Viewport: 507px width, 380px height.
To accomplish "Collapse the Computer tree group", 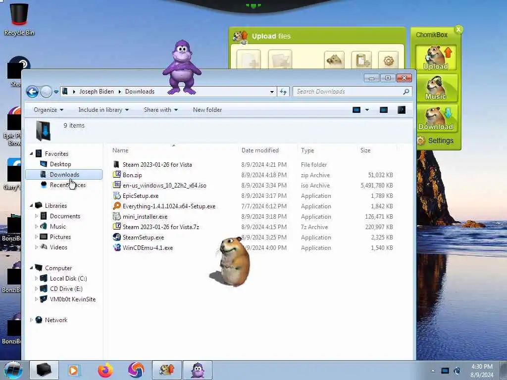I will click(x=31, y=268).
